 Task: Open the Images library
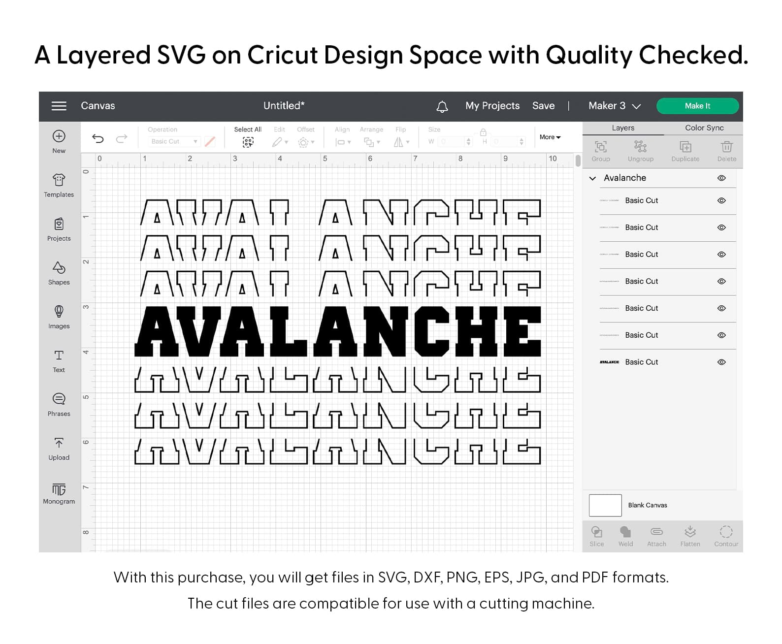(59, 317)
